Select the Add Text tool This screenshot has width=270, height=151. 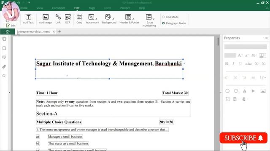pos(28,19)
